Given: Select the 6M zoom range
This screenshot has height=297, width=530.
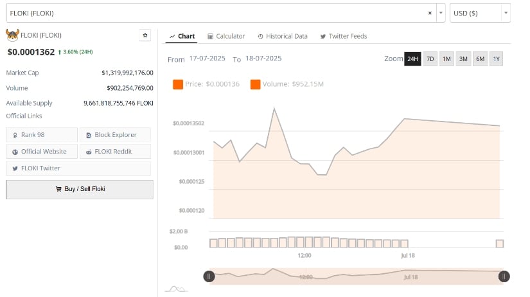Looking at the screenshot, I should click(x=480, y=59).
